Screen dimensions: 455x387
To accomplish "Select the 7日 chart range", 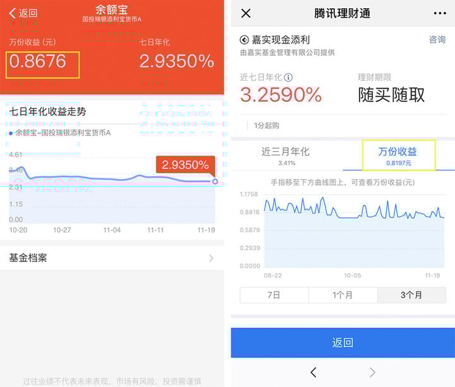I will [274, 295].
